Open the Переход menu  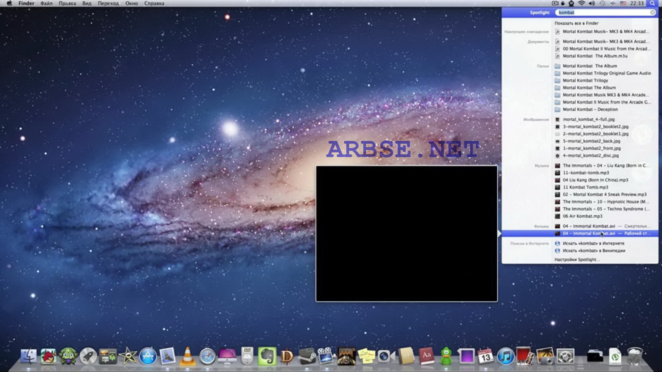tap(108, 3)
